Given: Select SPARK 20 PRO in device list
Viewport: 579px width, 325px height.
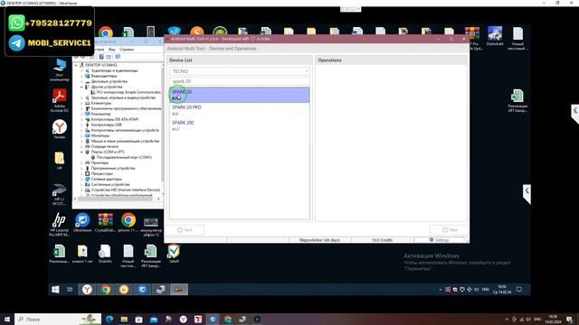Looking at the screenshot, I should tap(239, 110).
